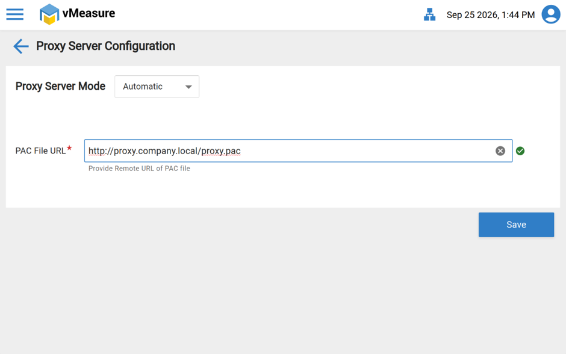Click the 'Provide Remote URL of PAC file' hint
566x354 pixels.
point(139,169)
